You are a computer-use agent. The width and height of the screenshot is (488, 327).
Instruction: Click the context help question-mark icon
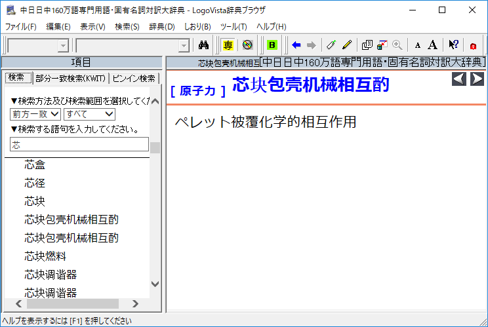453,45
